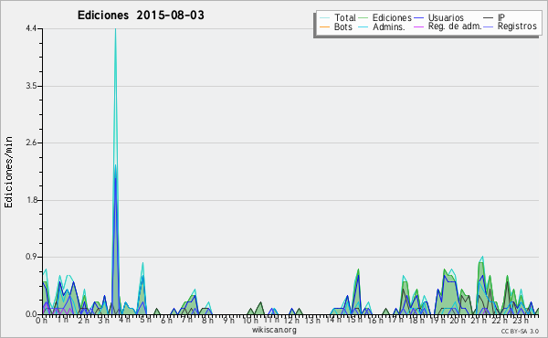Click the '10 h' x-axis label

click(x=250, y=321)
